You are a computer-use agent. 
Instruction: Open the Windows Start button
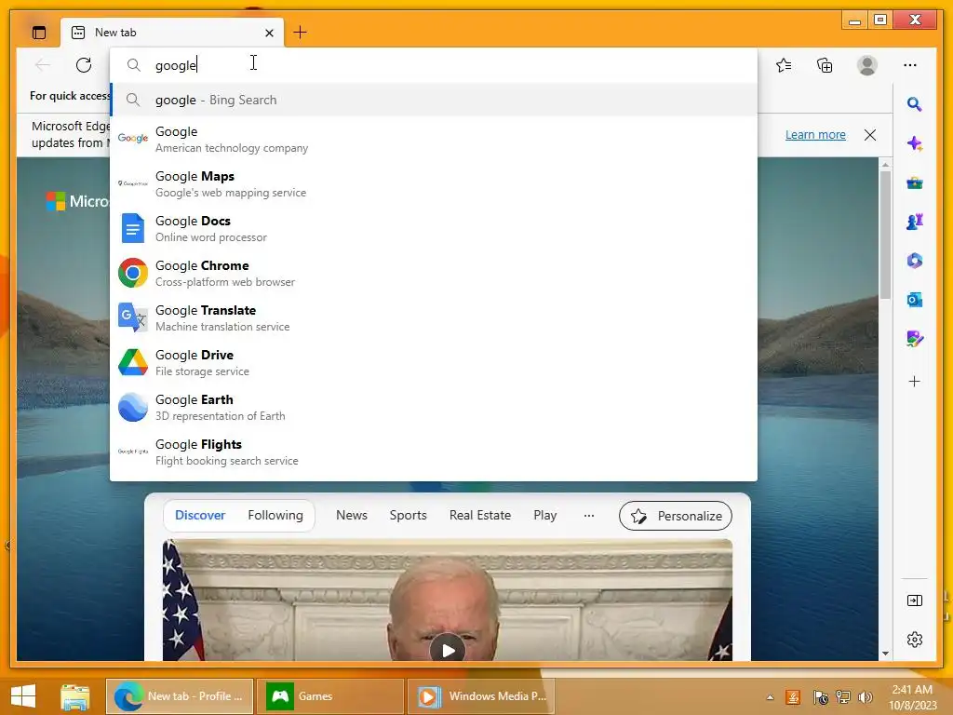click(x=23, y=696)
